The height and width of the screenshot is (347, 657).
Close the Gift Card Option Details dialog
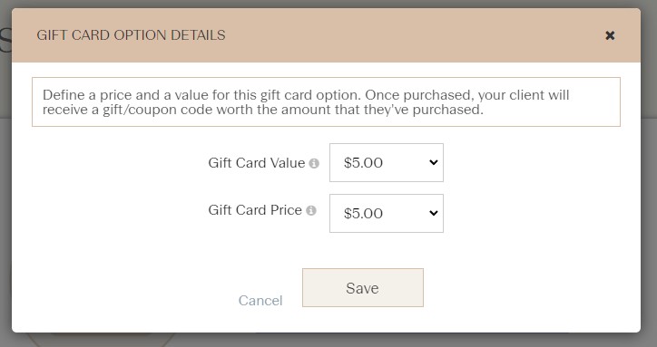click(610, 35)
